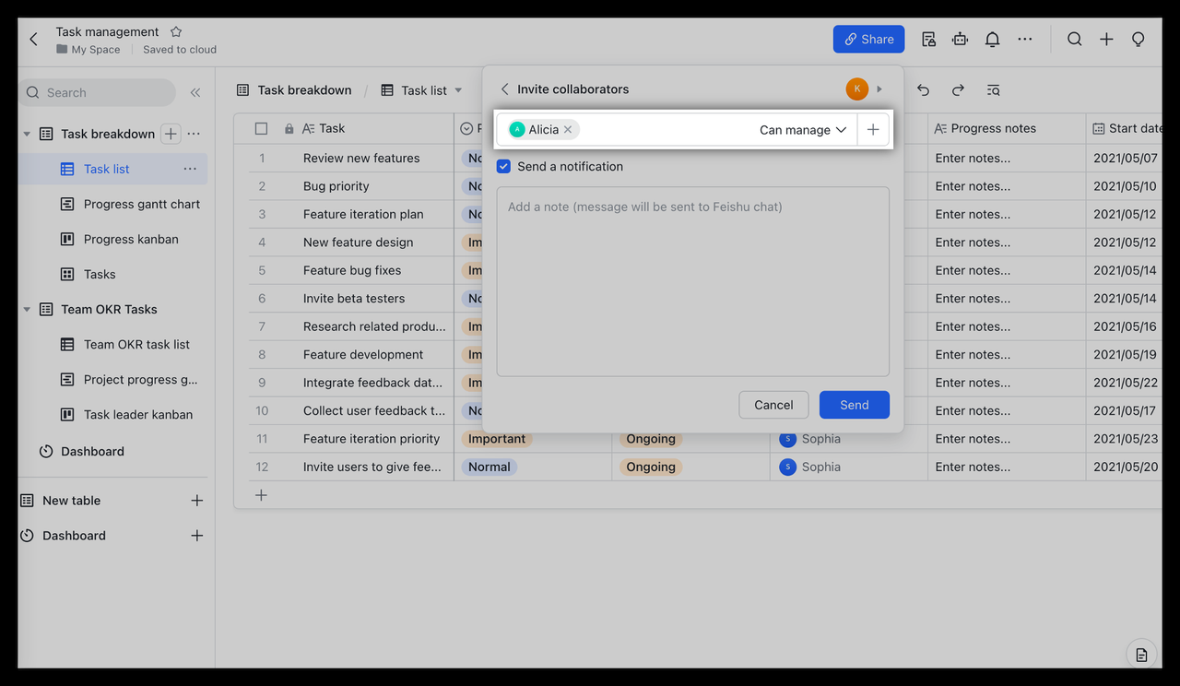Star the Task management document
The width and height of the screenshot is (1180, 686).
click(176, 31)
